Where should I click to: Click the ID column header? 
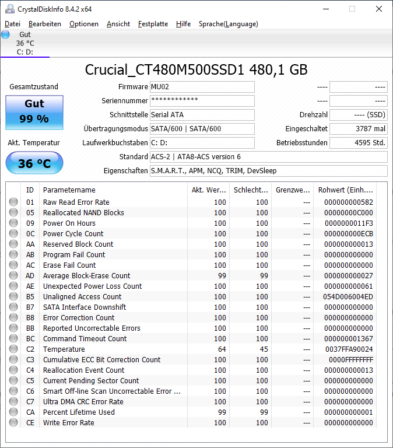[30, 190]
